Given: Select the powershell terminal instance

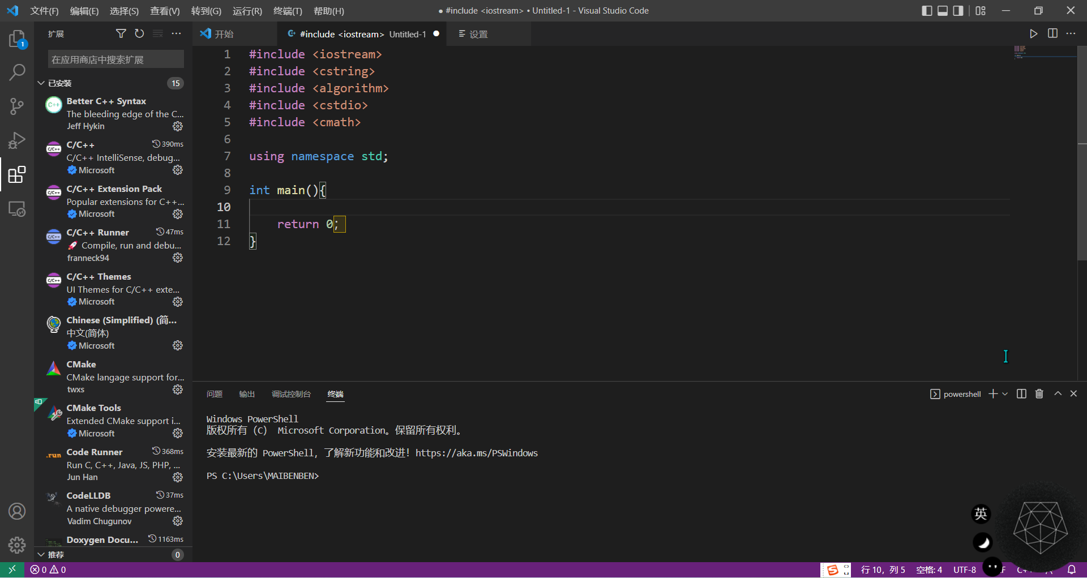Looking at the screenshot, I should pos(956,394).
